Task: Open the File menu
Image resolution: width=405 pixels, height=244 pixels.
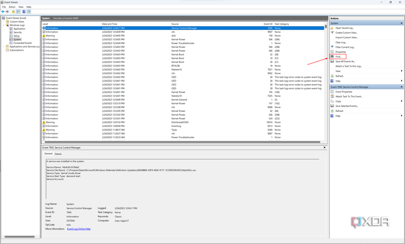Action: (4, 7)
